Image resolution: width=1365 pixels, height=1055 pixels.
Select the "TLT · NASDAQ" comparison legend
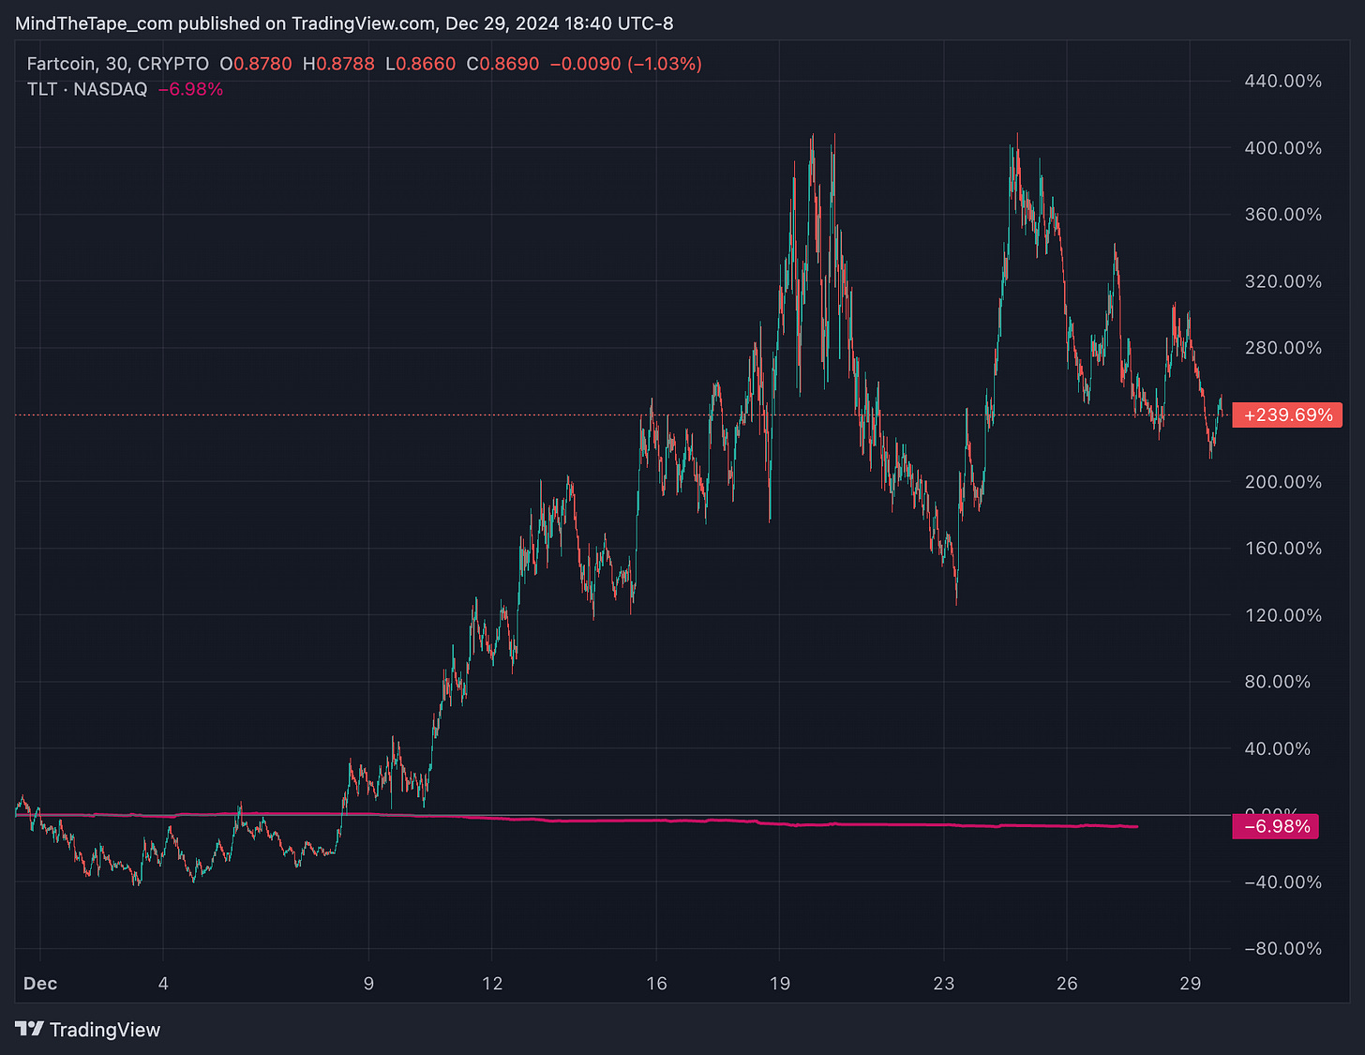point(87,89)
